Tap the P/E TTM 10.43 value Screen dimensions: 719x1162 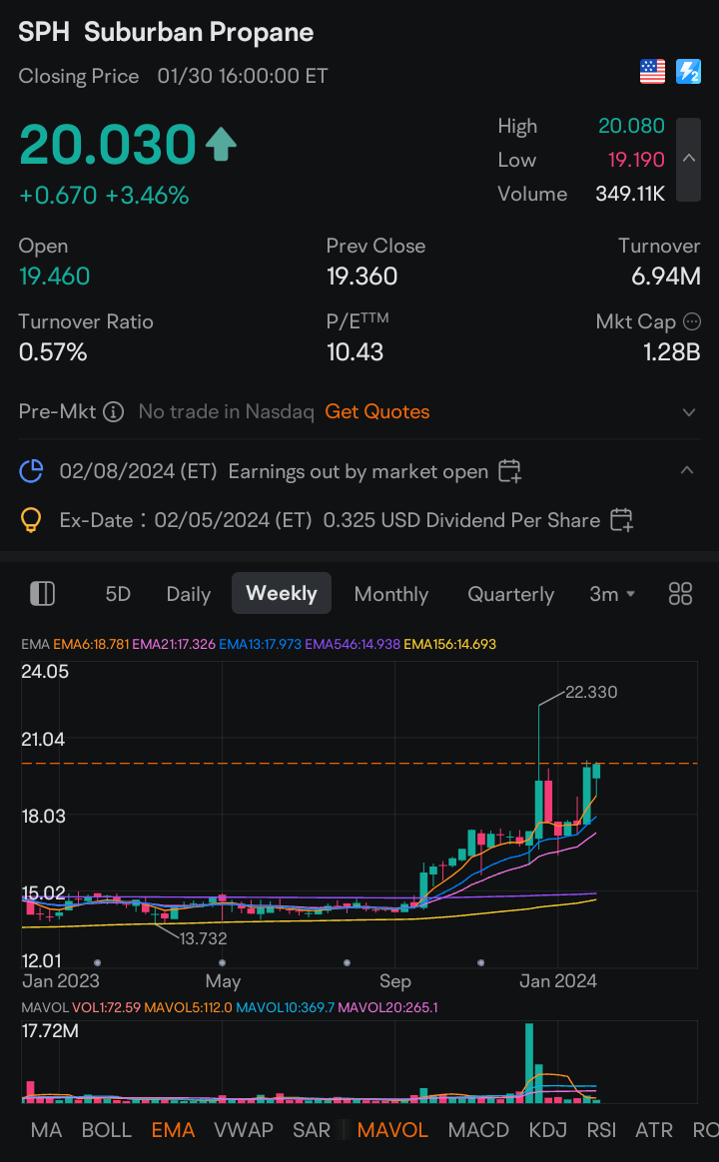356,352
